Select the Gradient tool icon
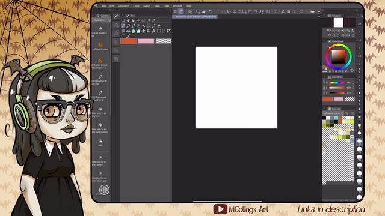 pyautogui.click(x=149, y=31)
